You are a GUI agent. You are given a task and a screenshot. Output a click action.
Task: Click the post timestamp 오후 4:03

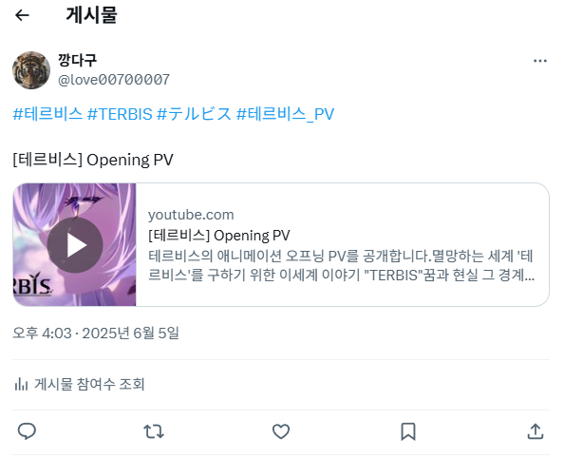coord(43,334)
